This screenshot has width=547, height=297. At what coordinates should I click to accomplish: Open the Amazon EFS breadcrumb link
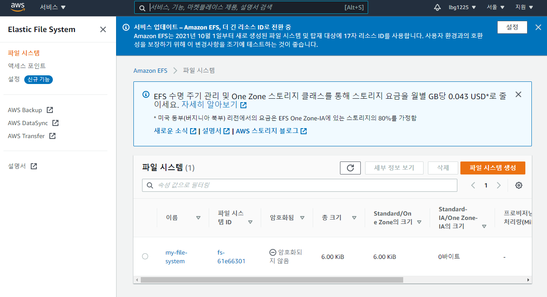(x=150, y=71)
